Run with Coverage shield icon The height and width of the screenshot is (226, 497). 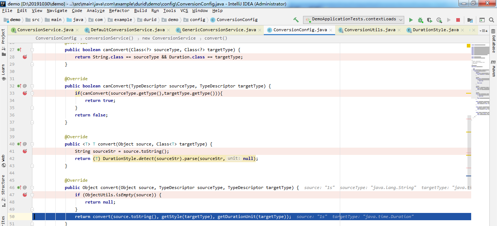pos(430,20)
